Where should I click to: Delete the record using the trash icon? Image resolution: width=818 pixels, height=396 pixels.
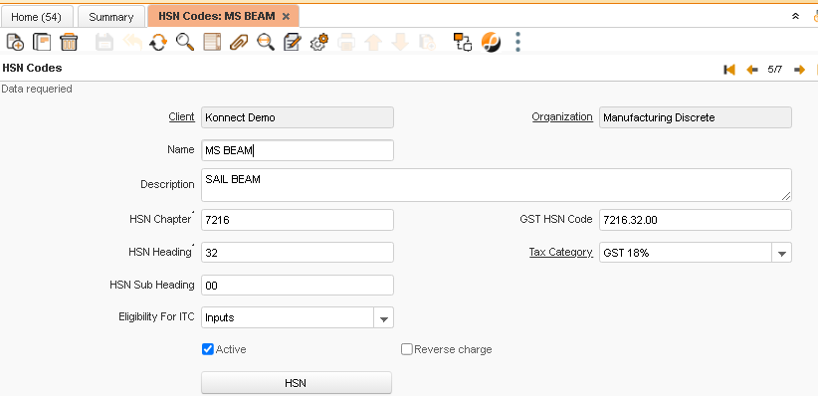pyautogui.click(x=69, y=42)
